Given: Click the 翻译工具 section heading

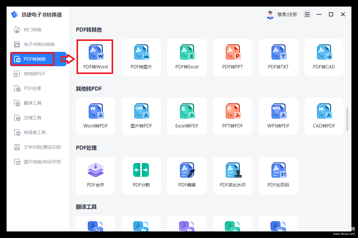Looking at the screenshot, I should (86, 207).
